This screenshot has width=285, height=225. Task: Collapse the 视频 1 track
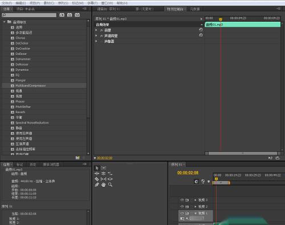click(x=196, y=213)
